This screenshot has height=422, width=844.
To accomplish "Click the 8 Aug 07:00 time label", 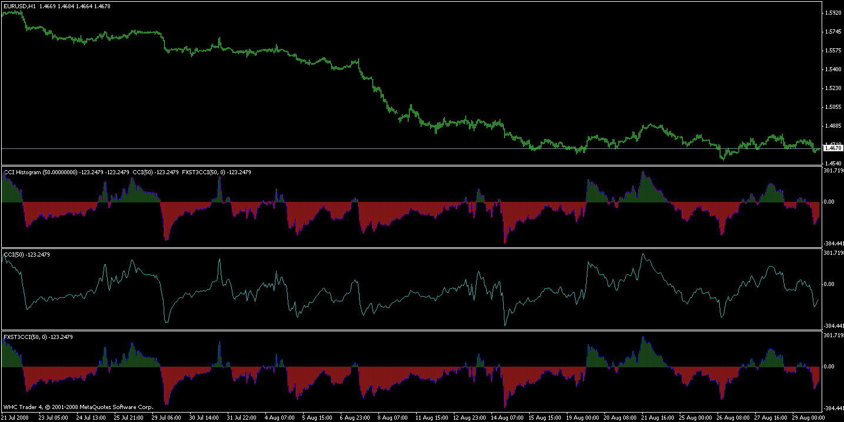I will click(x=393, y=417).
